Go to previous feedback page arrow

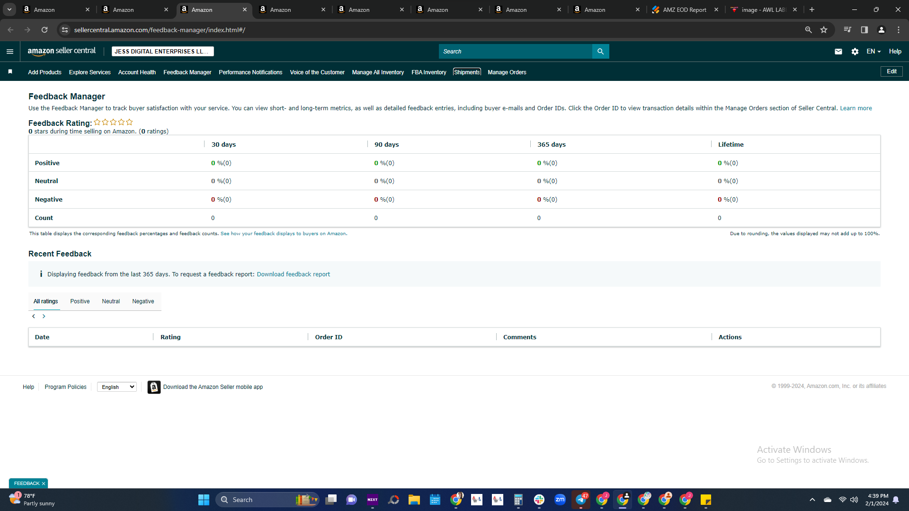[34, 316]
